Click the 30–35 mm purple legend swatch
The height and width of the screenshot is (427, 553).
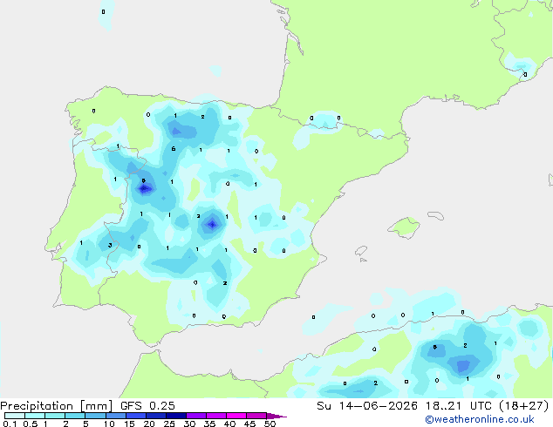pos(196,416)
